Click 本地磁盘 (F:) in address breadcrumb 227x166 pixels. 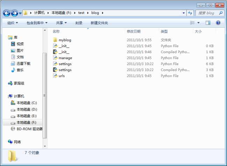tap(61, 13)
